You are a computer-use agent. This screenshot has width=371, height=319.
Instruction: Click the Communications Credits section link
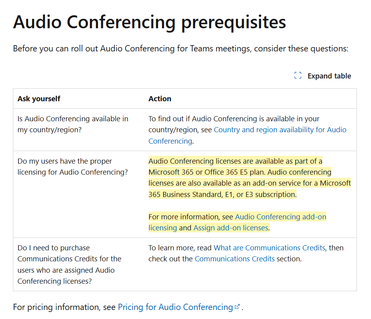point(235,259)
